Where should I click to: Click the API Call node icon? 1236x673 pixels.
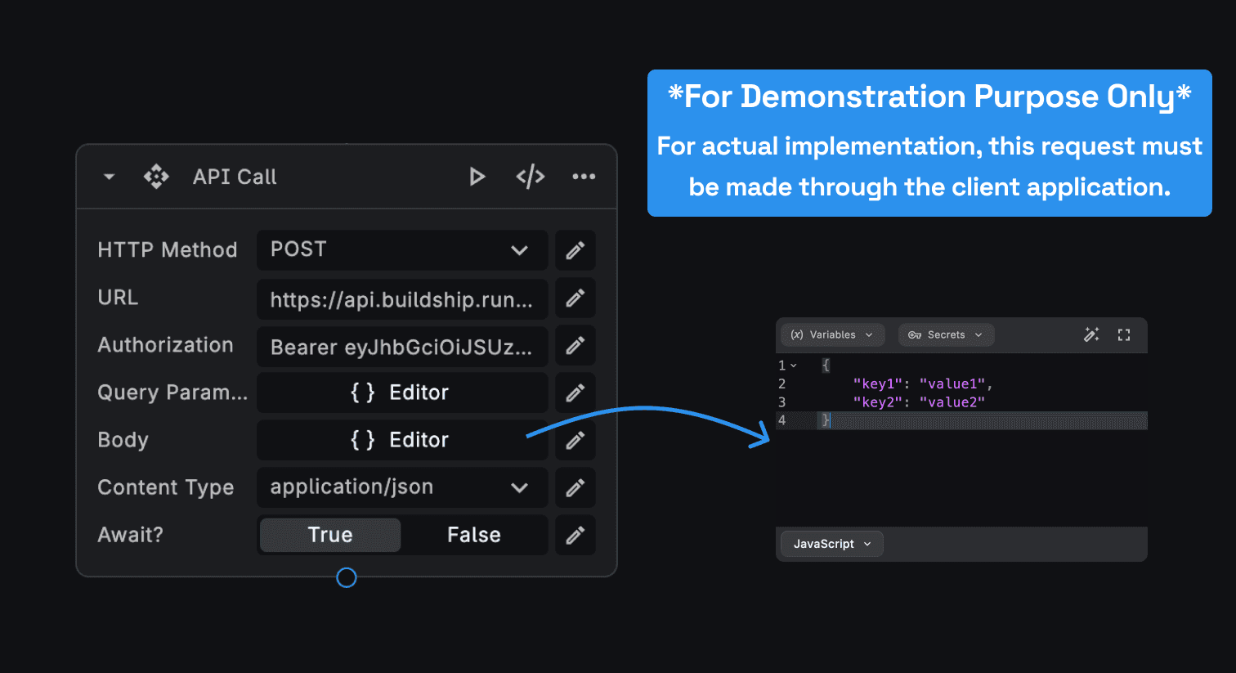coord(156,176)
